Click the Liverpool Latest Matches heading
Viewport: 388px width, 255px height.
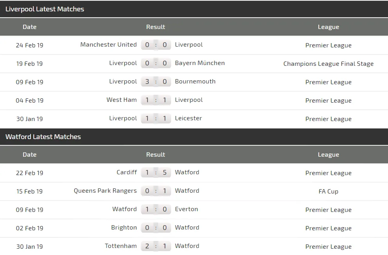(x=45, y=9)
